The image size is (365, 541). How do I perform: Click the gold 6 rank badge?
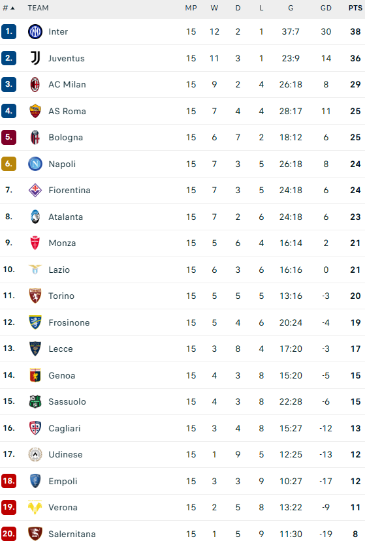[x=8, y=164]
